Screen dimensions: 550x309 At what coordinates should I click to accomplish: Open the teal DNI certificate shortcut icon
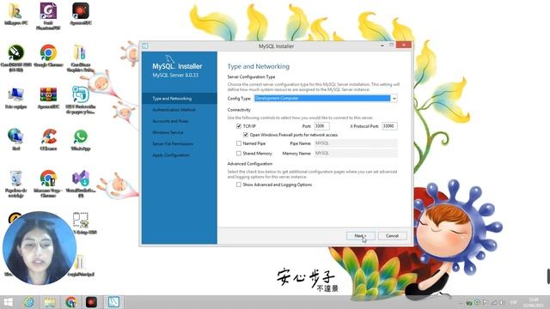(81, 100)
